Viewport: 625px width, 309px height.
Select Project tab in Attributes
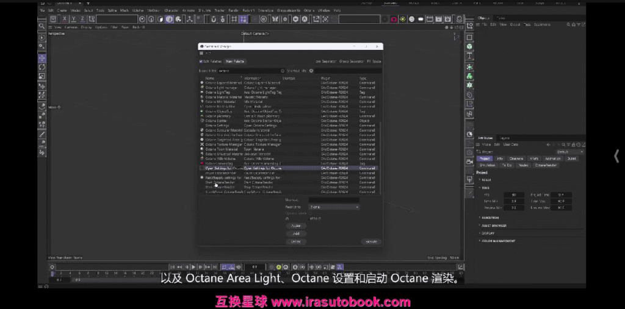[485, 158]
